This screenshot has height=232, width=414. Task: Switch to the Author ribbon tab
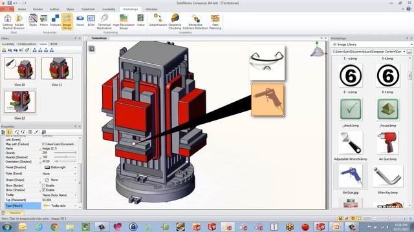coord(54,9)
